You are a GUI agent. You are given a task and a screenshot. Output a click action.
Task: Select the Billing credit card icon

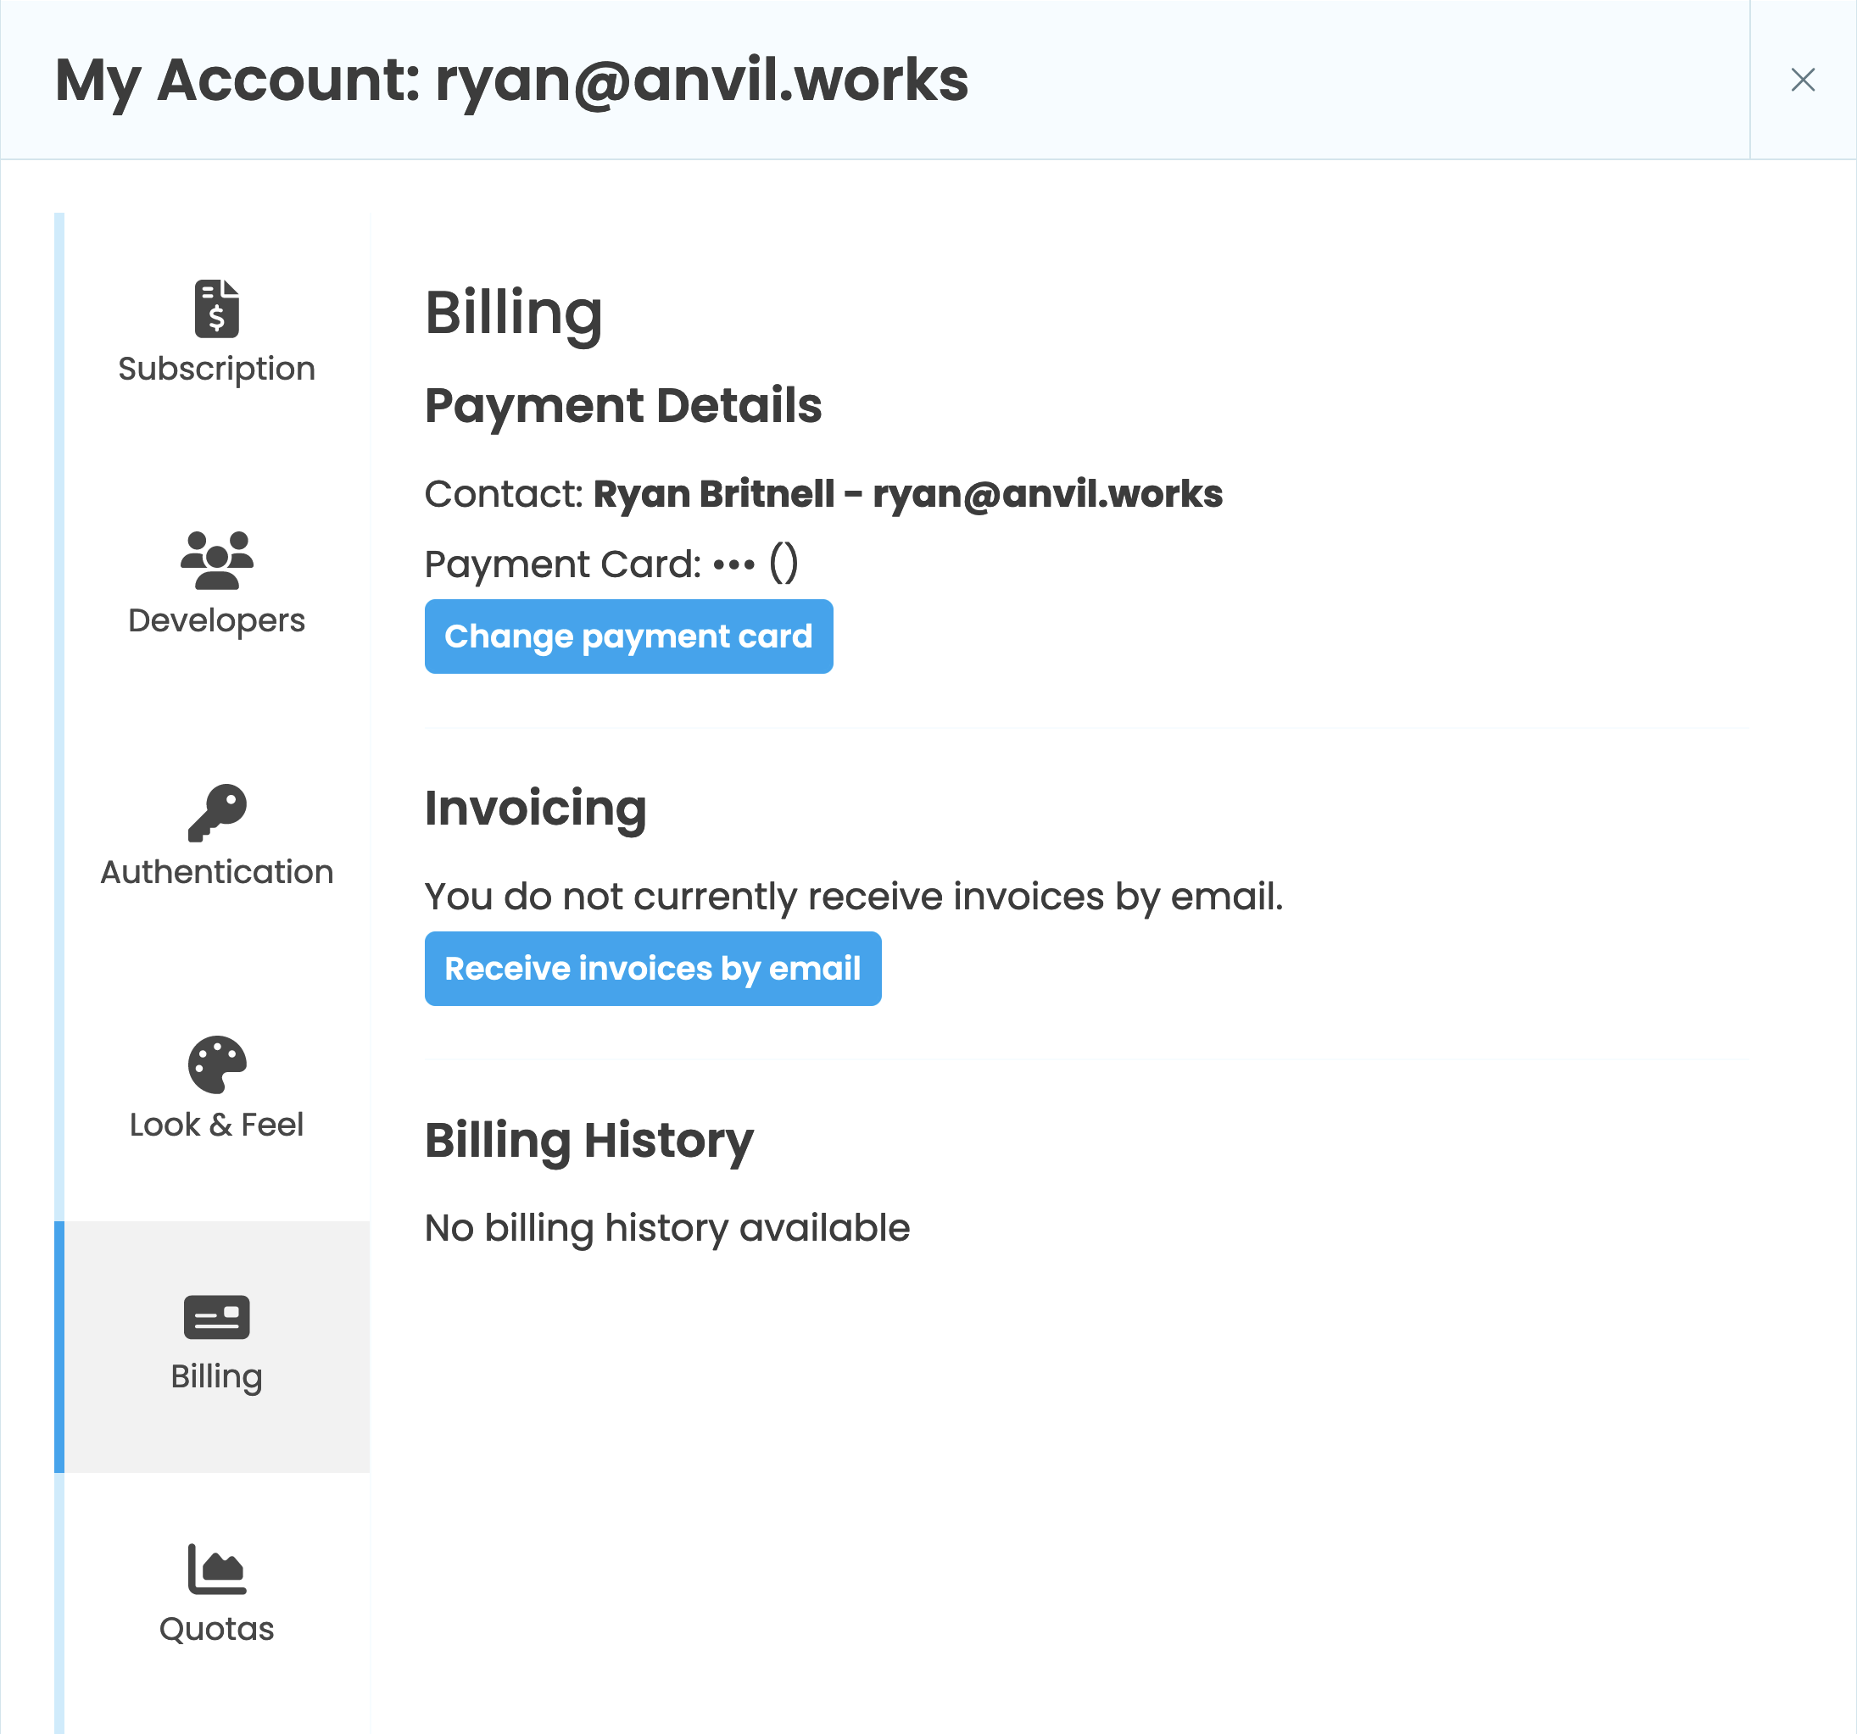pyautogui.click(x=217, y=1320)
